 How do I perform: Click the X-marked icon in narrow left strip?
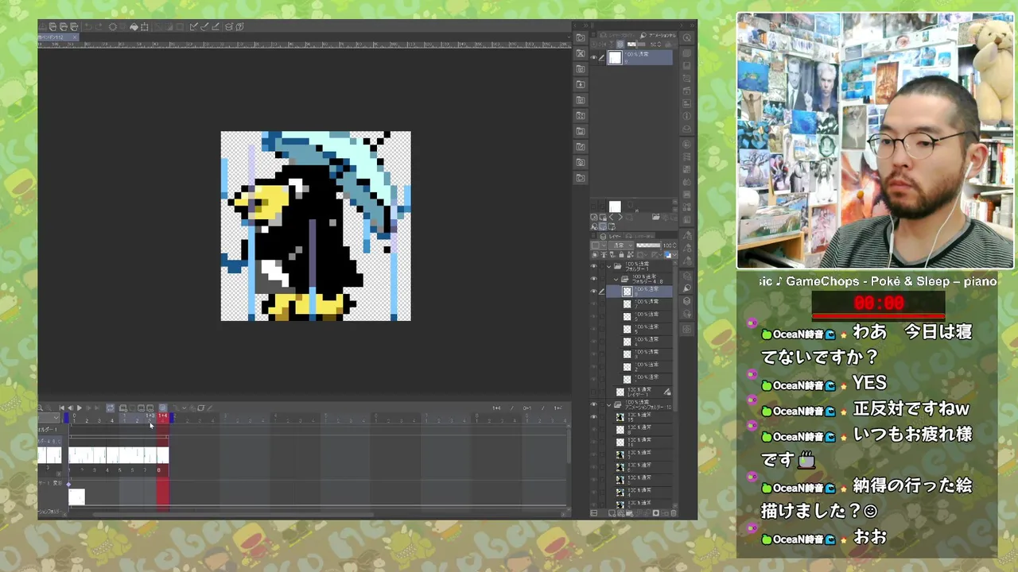(581, 53)
